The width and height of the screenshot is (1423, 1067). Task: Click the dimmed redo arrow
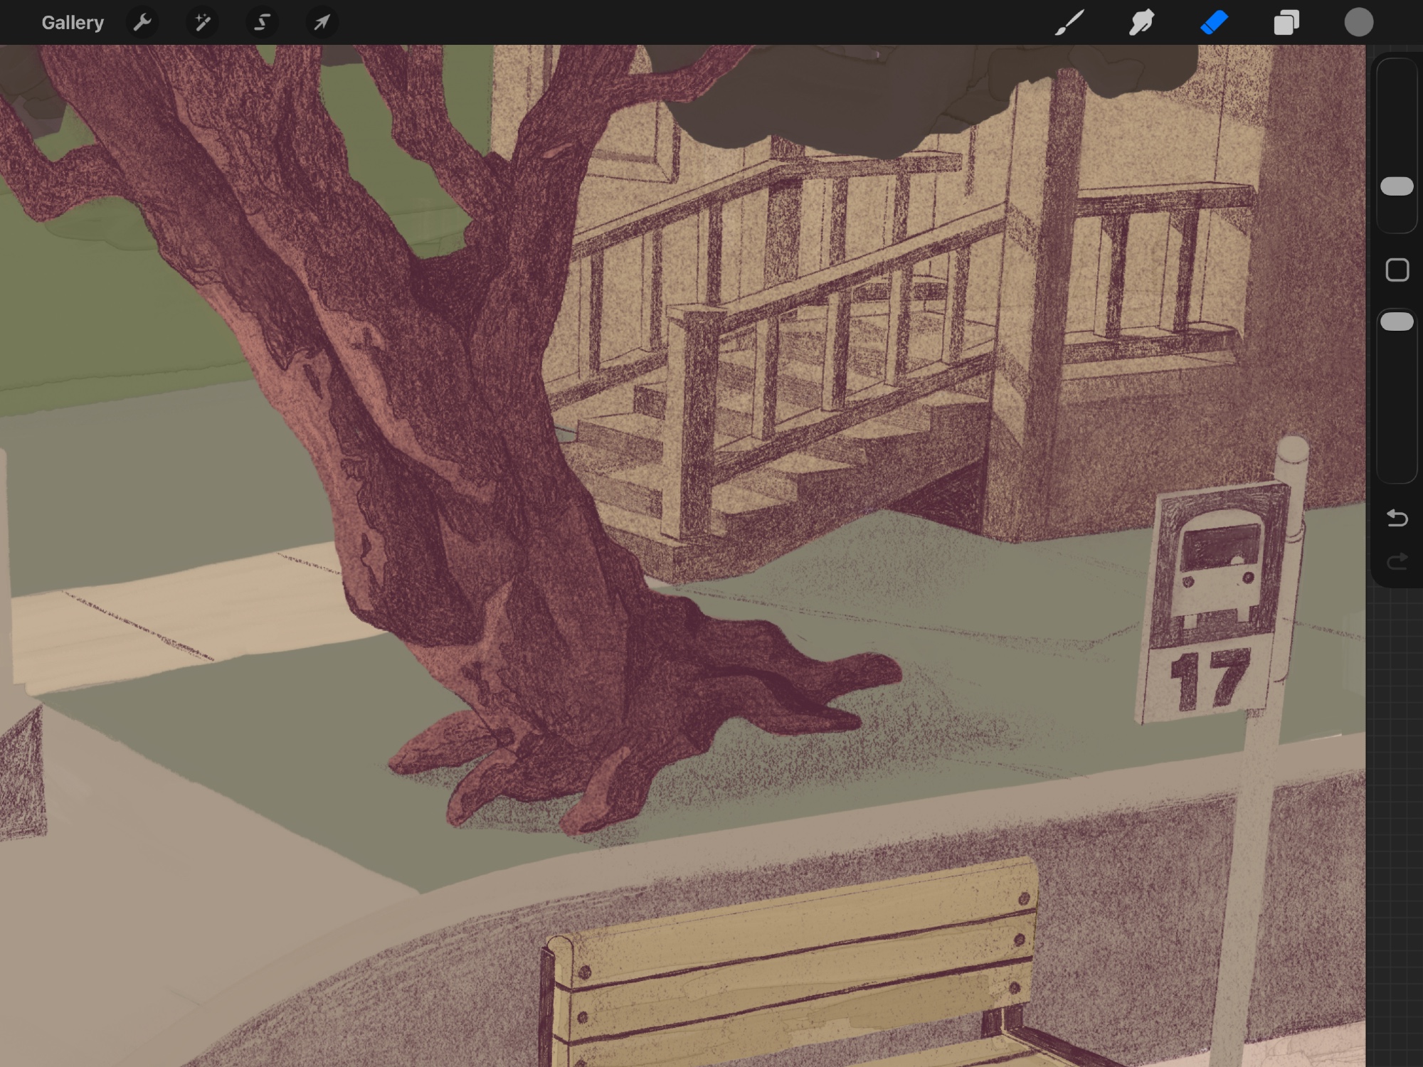pyautogui.click(x=1397, y=562)
